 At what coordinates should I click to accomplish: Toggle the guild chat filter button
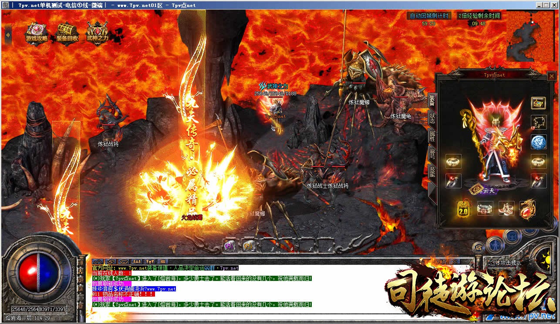tap(150, 262)
